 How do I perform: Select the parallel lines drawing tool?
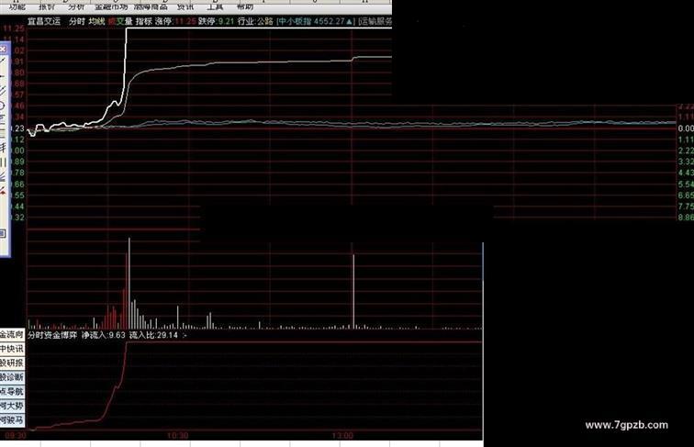[x=3, y=91]
